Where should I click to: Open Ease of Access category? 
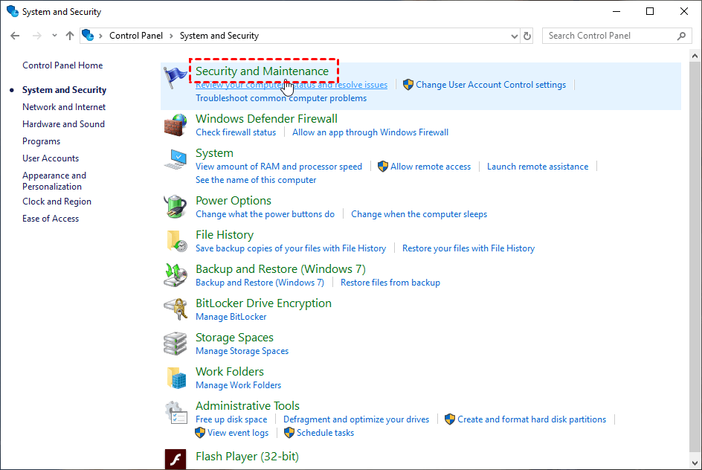[51, 219]
